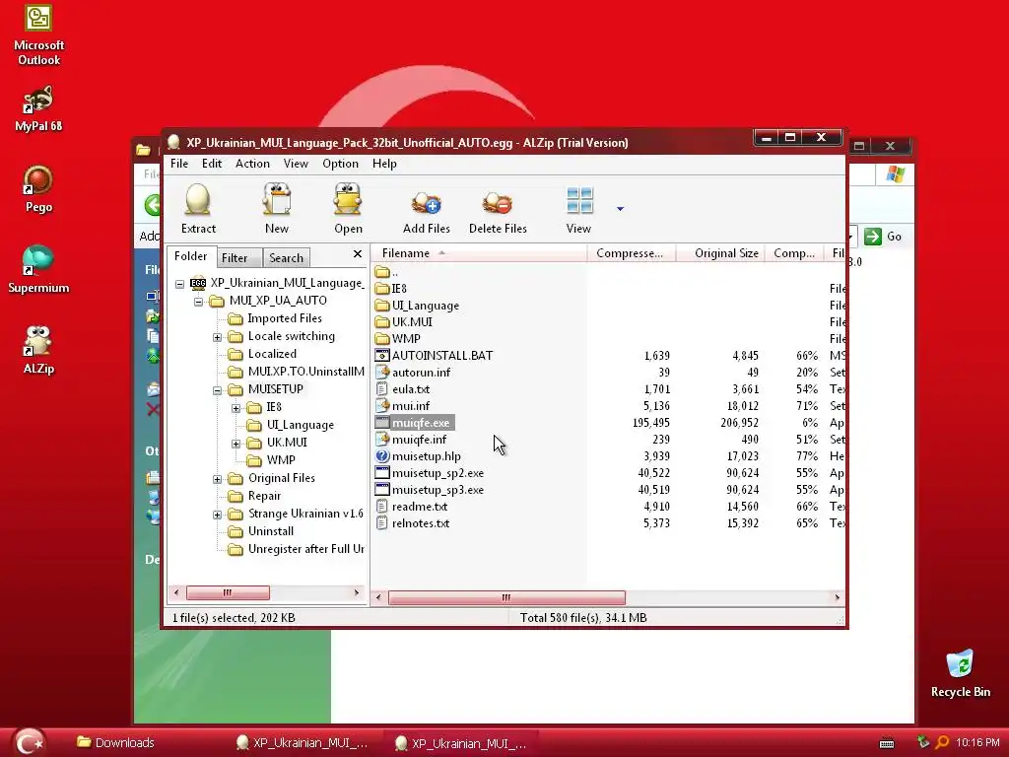Click the Start button on taskbar
This screenshot has height=757, width=1009.
tap(29, 742)
